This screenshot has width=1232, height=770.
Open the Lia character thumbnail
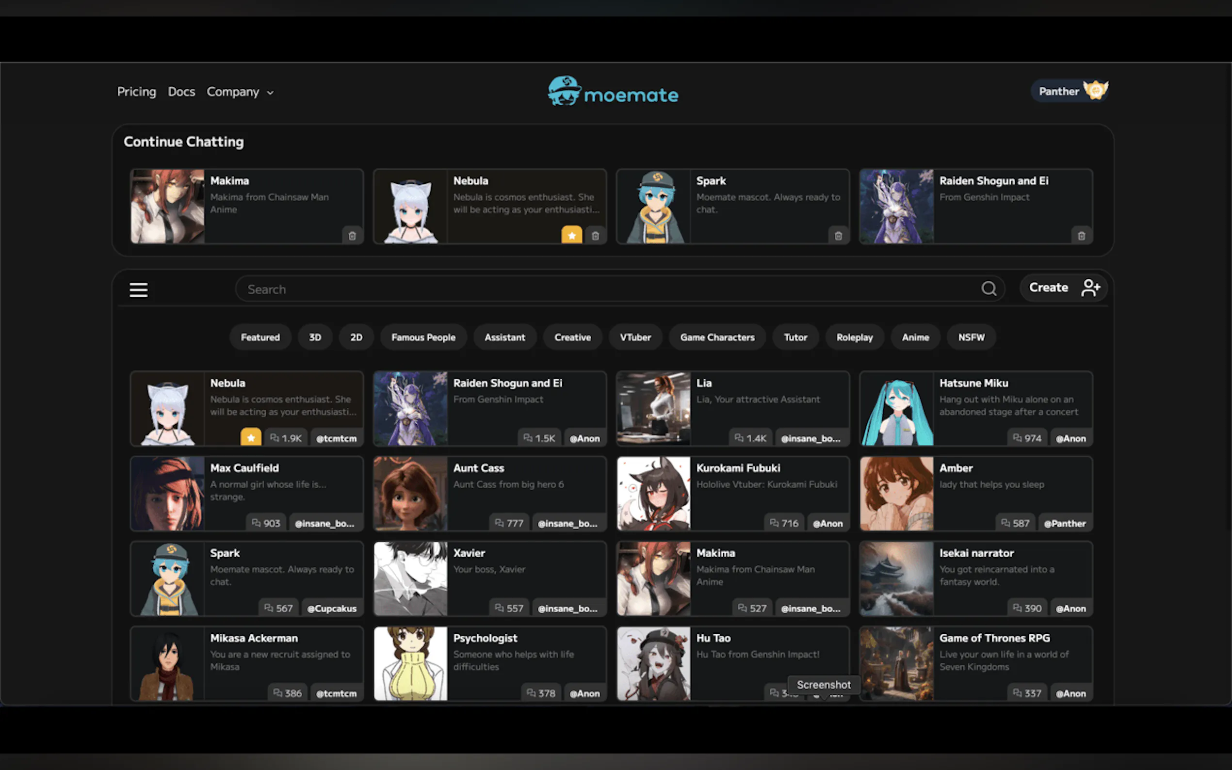click(654, 408)
